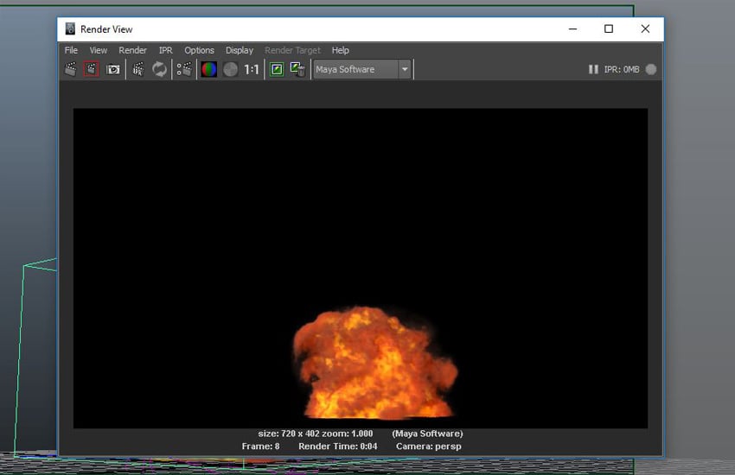Expand the Display menu

click(x=240, y=50)
